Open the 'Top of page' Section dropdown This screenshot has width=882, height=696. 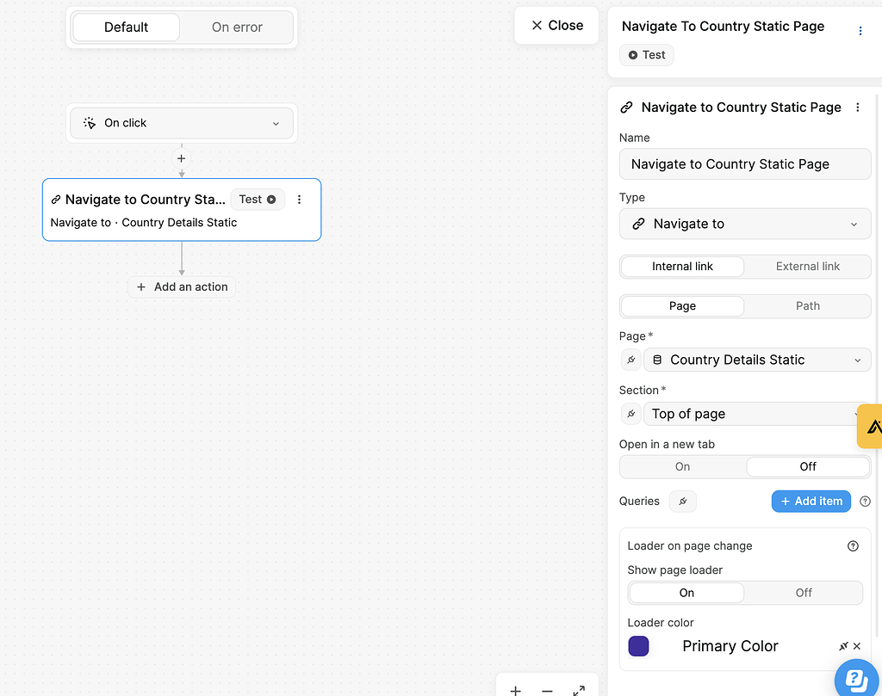point(749,414)
